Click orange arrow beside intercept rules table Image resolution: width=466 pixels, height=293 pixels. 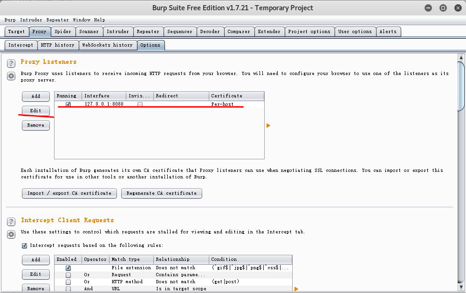coord(296,289)
